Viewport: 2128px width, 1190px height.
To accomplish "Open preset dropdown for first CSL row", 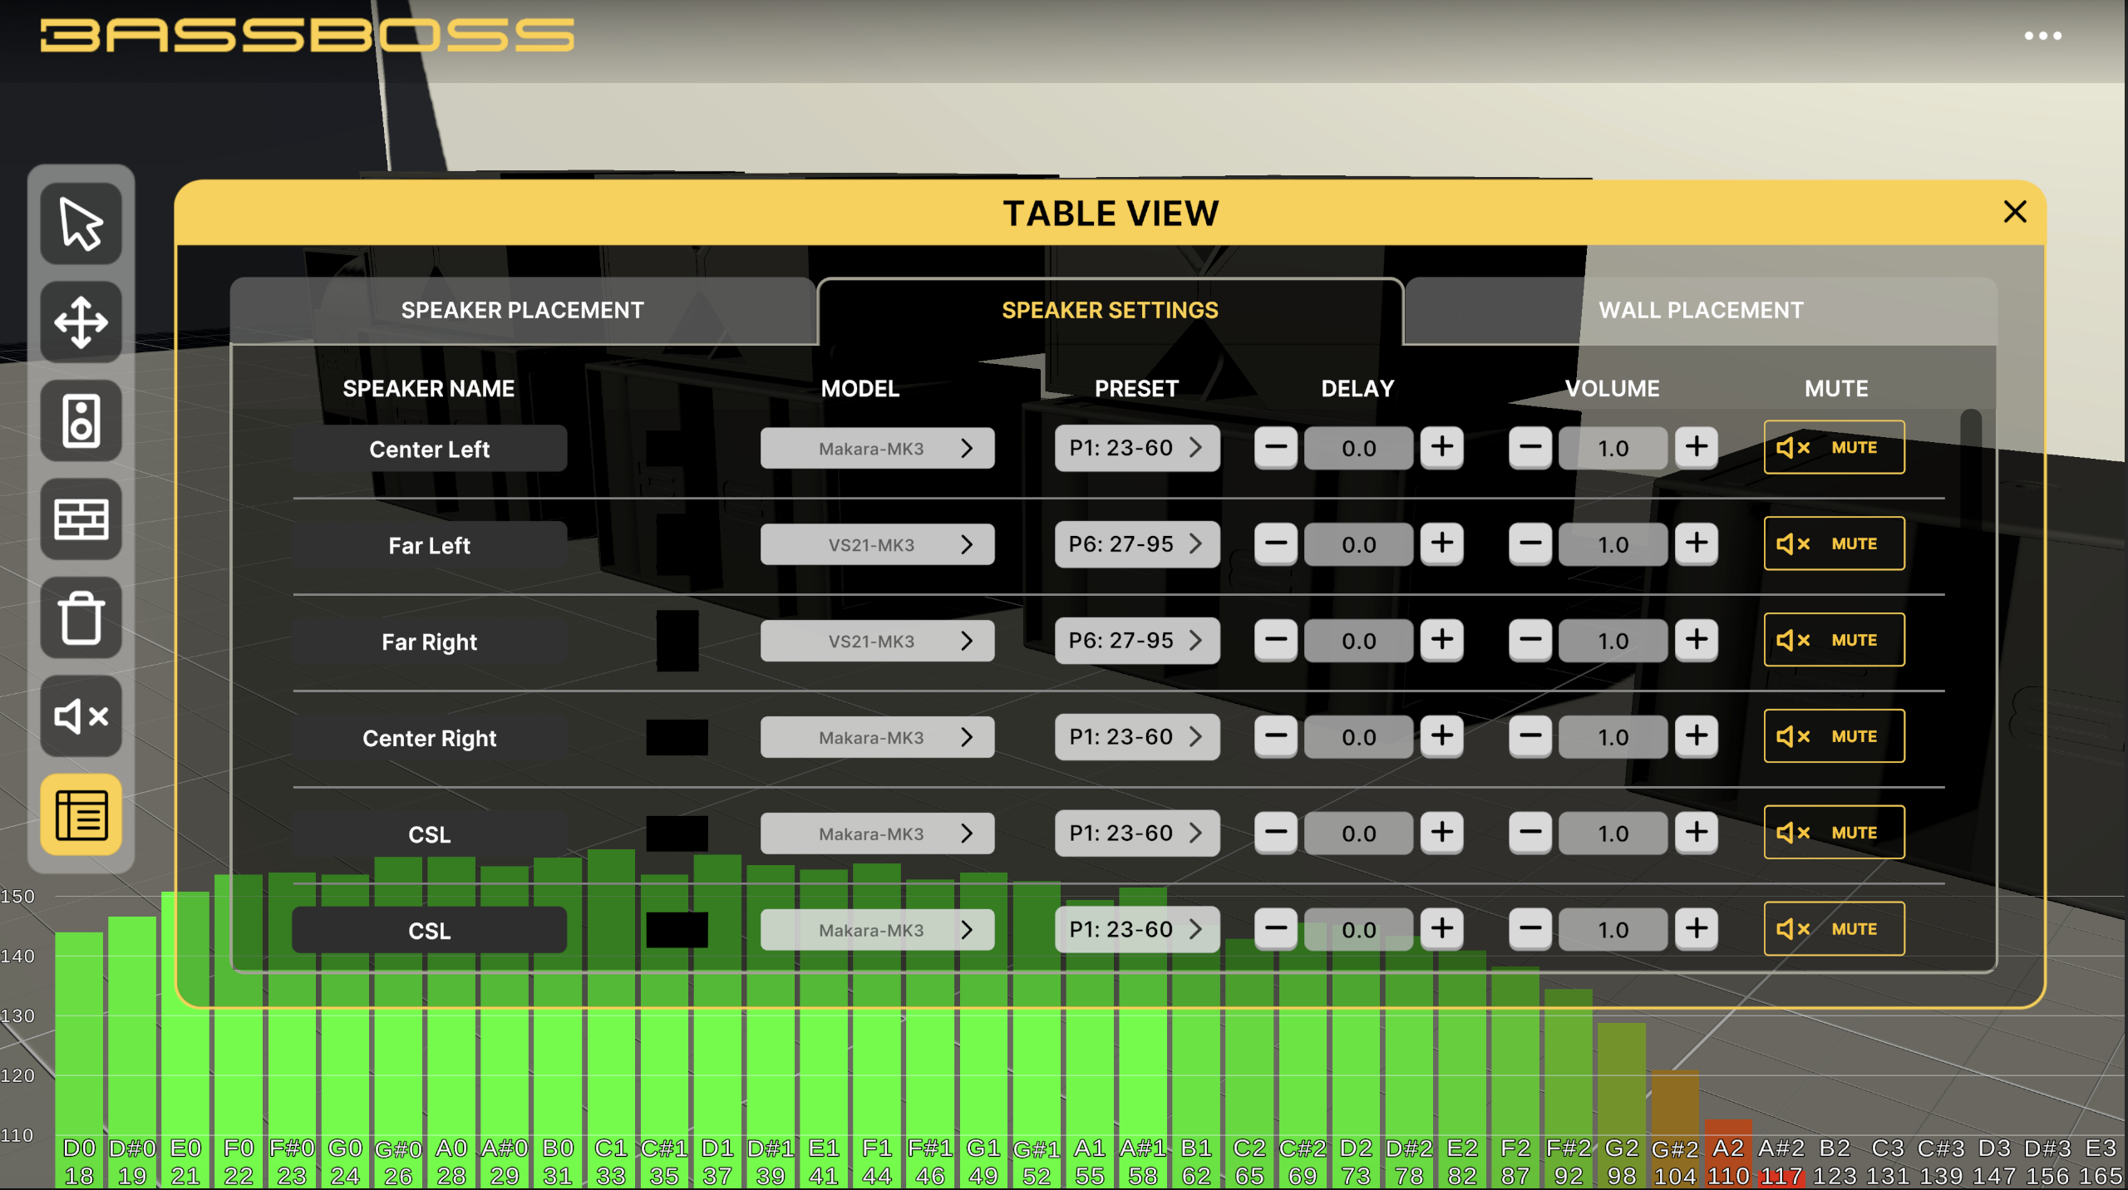I will pos(1137,833).
